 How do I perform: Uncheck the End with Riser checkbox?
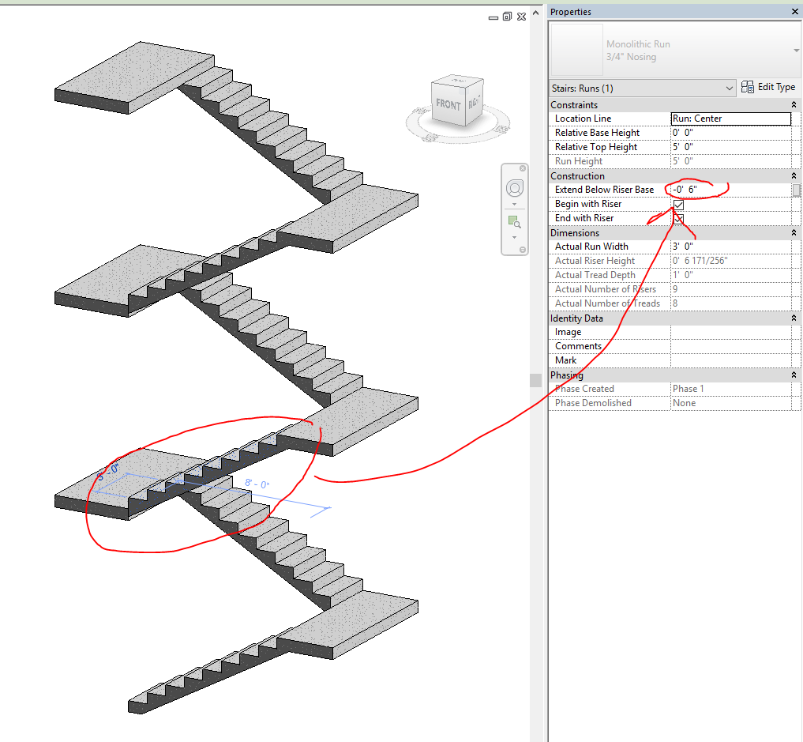677,218
